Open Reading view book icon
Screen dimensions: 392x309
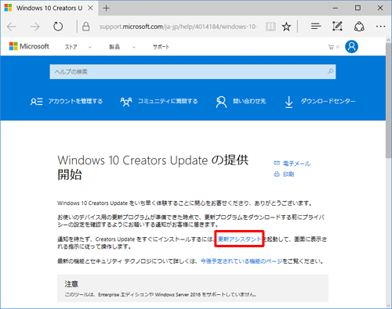click(x=270, y=27)
